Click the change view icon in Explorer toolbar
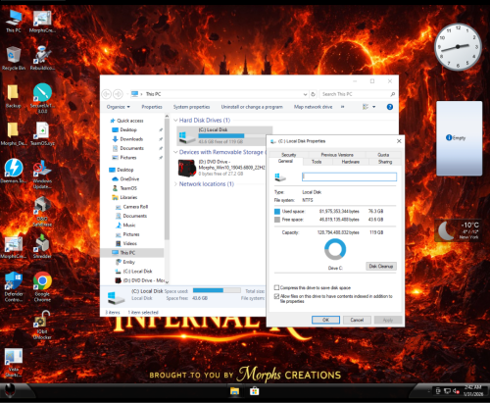Screen dimensions: 490x403 pos(366,107)
